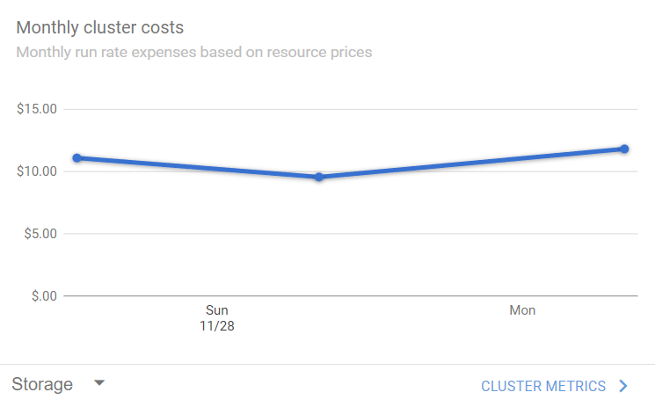Click the arrow icon beside Cluster Metrics
The width and height of the screenshot is (655, 407).
point(623,386)
